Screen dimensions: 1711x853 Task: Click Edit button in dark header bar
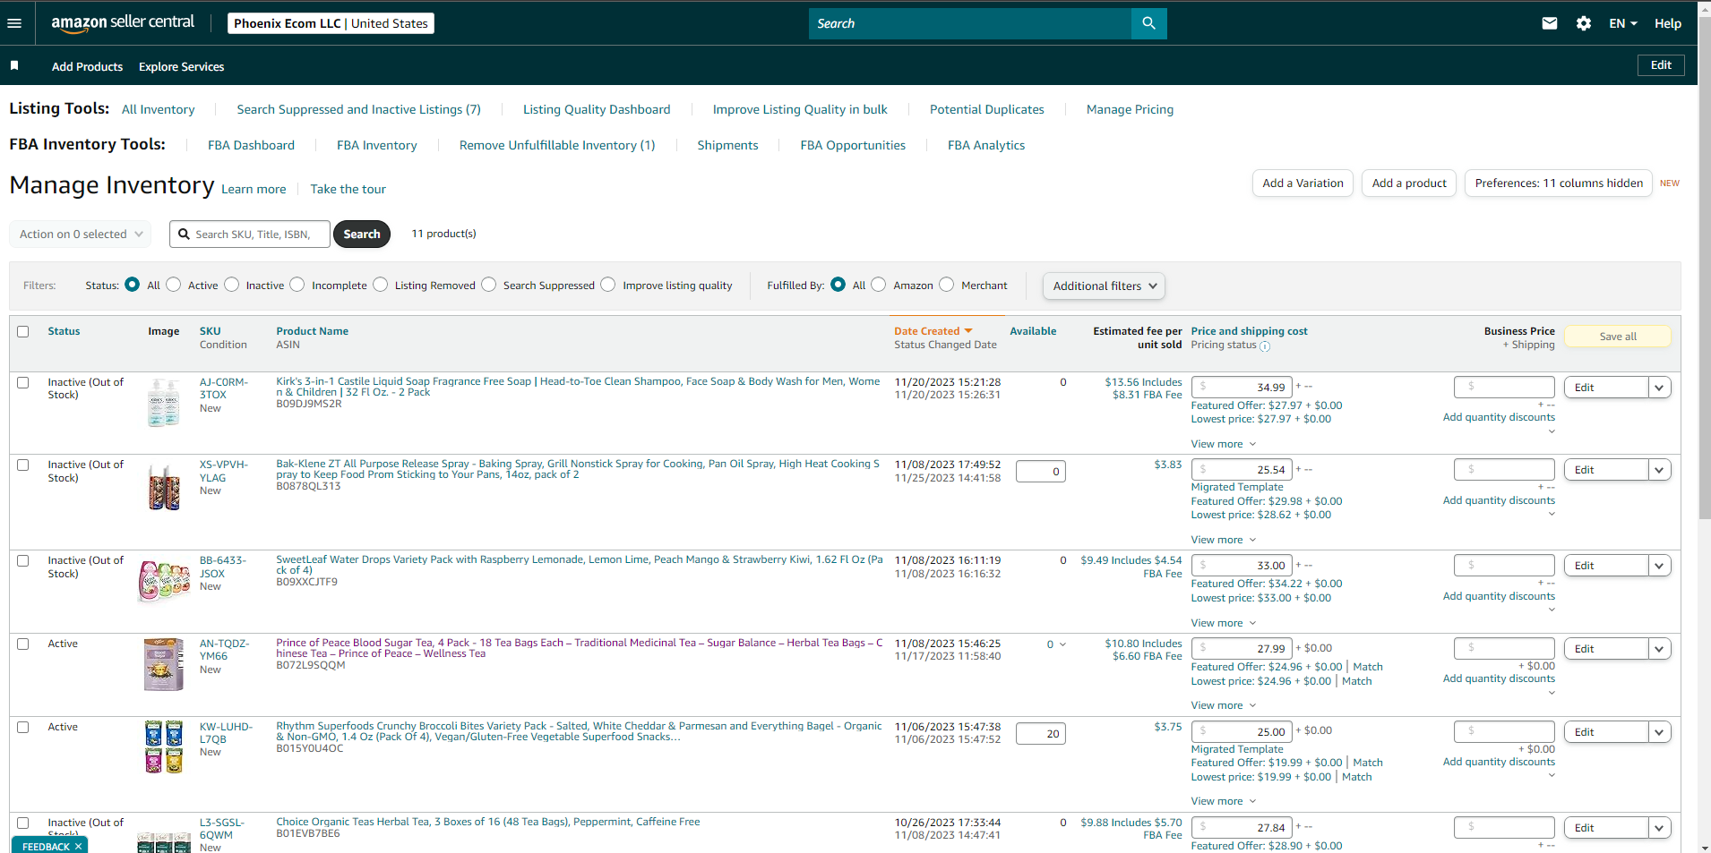click(1661, 65)
